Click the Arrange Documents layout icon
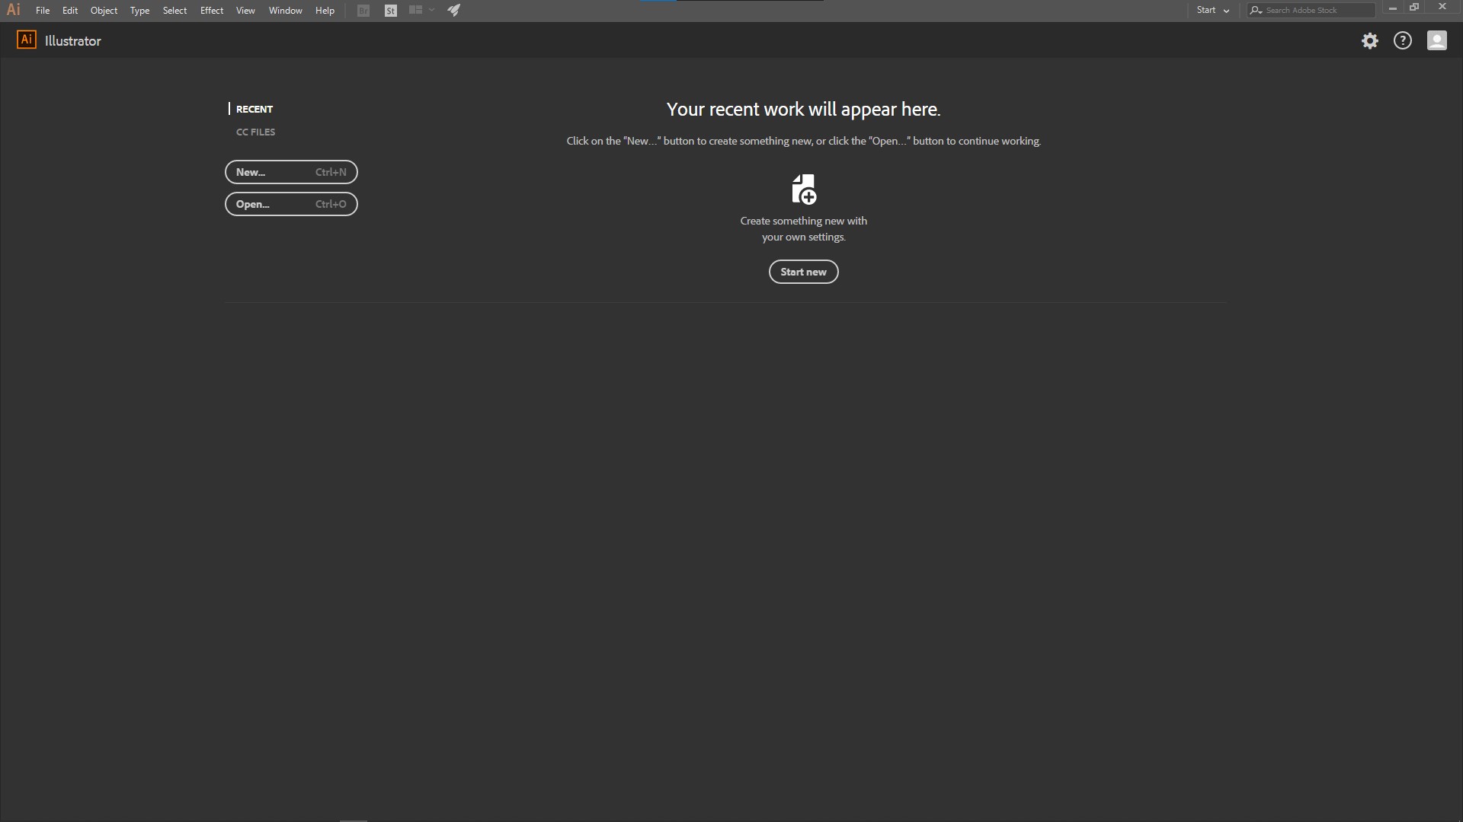The image size is (1463, 822). click(415, 10)
